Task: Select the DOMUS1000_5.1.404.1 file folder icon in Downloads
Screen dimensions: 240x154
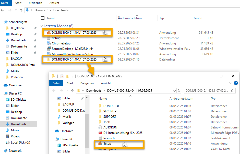Action: coord(49,60)
